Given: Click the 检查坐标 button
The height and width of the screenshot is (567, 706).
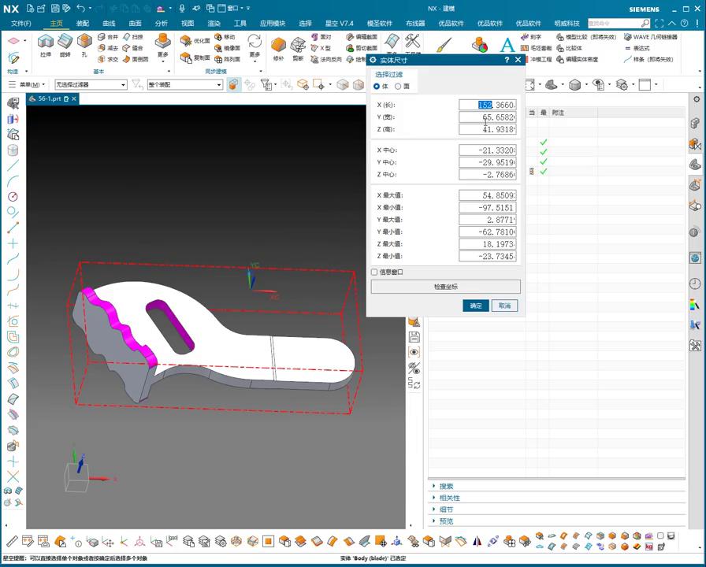Looking at the screenshot, I should point(445,287).
